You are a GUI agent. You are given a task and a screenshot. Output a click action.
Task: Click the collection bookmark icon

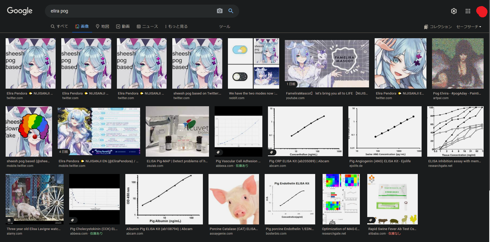[x=426, y=27]
